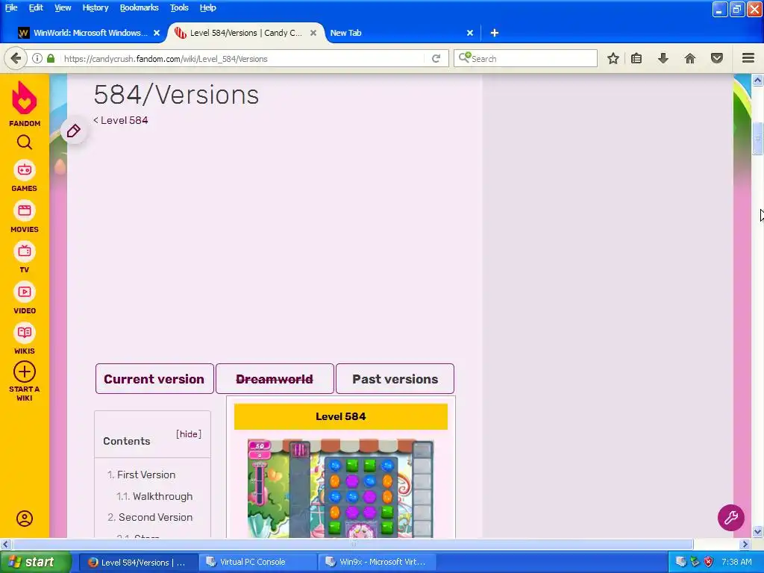Open Firefox hamburger menu
The height and width of the screenshot is (573, 764).
pyautogui.click(x=748, y=58)
